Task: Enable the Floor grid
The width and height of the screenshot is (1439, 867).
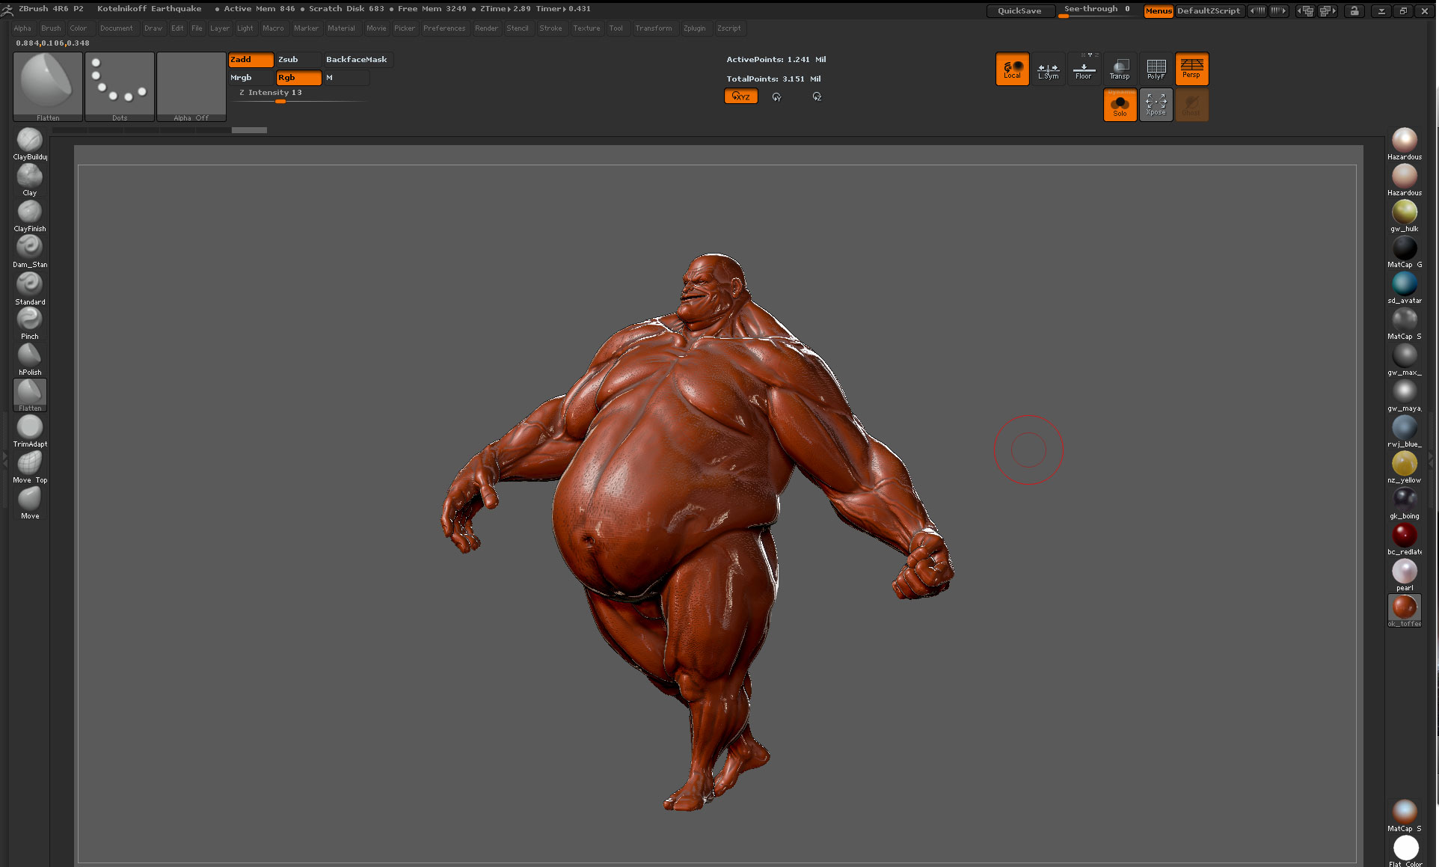Action: click(1083, 69)
